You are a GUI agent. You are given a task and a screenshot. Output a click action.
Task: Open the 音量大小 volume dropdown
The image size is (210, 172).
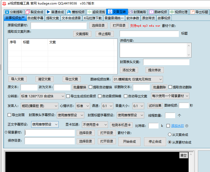coord(138,106)
